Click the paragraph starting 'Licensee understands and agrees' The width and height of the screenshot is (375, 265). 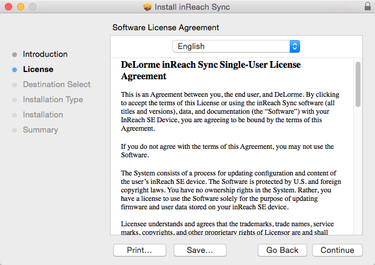click(x=227, y=227)
